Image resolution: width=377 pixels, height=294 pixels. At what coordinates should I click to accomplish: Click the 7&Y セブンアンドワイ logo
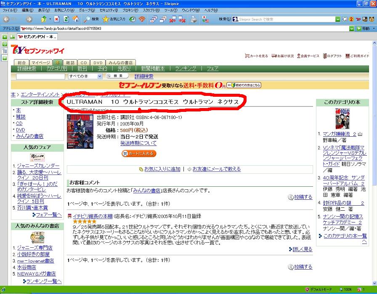(x=38, y=50)
